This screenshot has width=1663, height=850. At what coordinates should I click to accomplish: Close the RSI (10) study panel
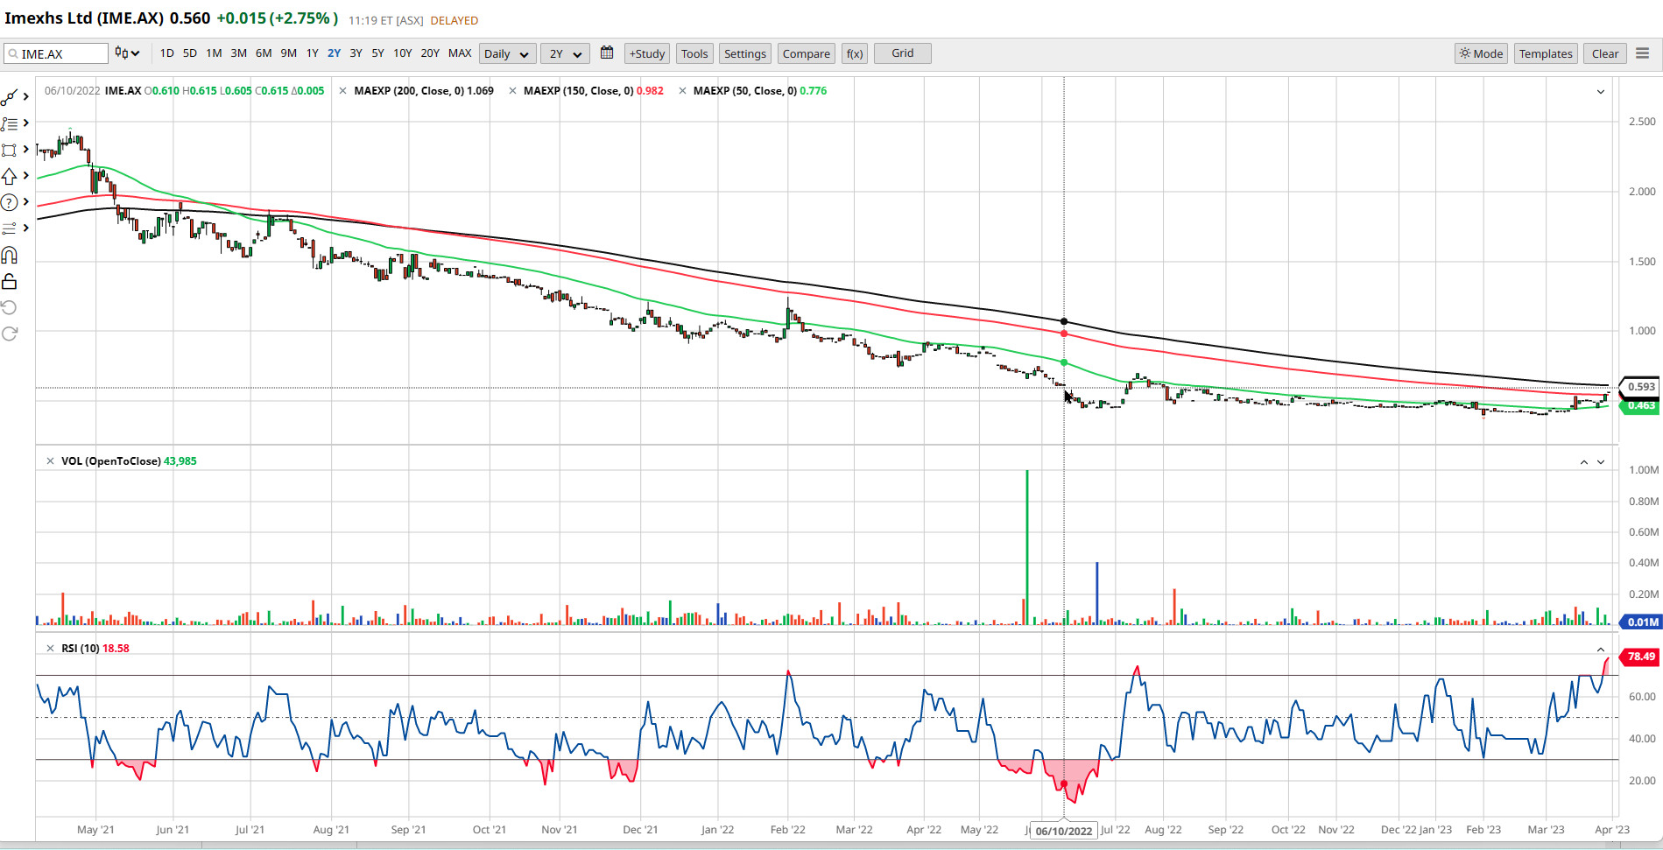pos(50,649)
